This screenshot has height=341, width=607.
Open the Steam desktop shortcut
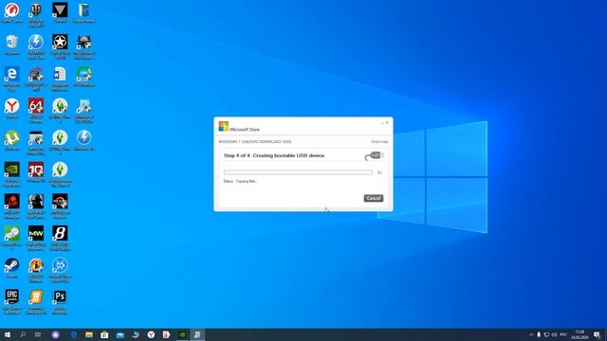12,268
